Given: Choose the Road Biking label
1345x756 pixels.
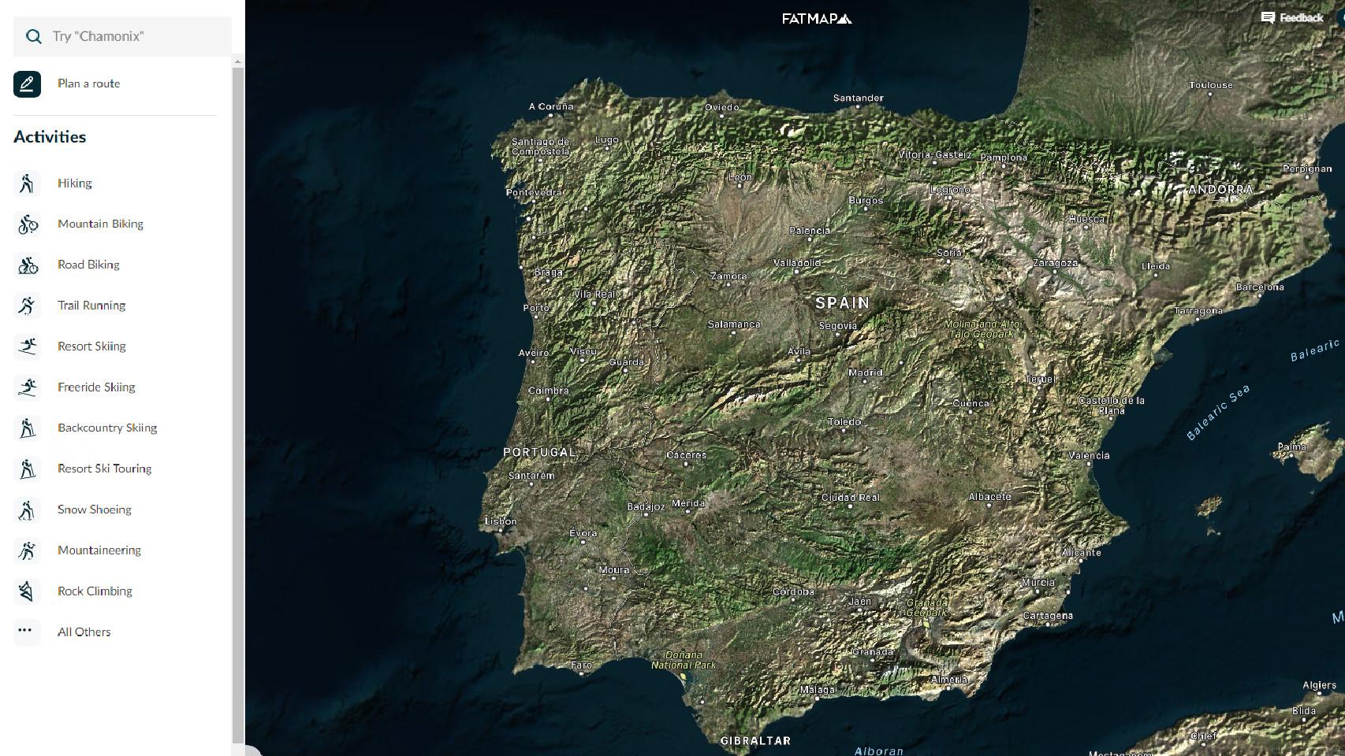Looking at the screenshot, I should point(88,265).
